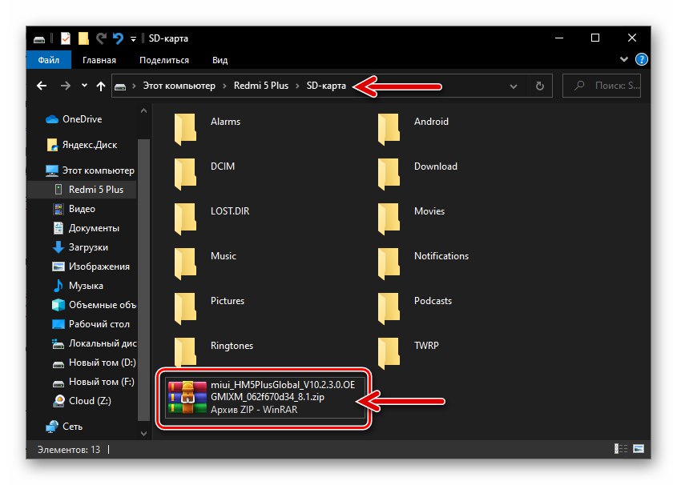Open Новый том (D:) in the sidebar
The width and height of the screenshot is (677, 485).
(94, 363)
